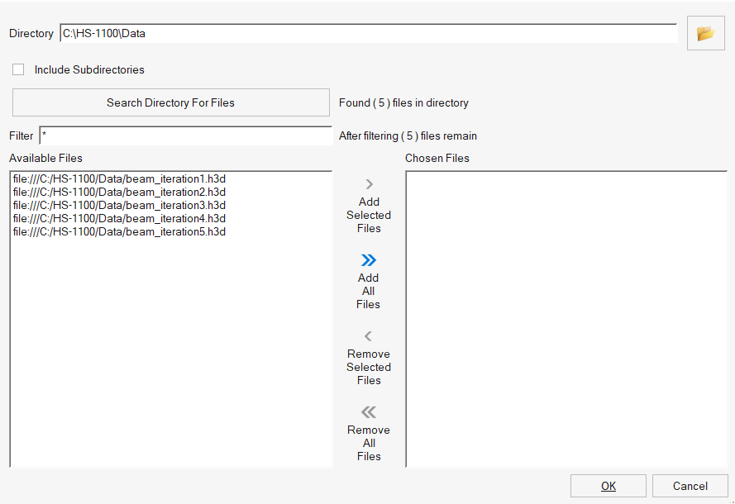Focus the Filter text field
735x504 pixels.
[x=186, y=136]
